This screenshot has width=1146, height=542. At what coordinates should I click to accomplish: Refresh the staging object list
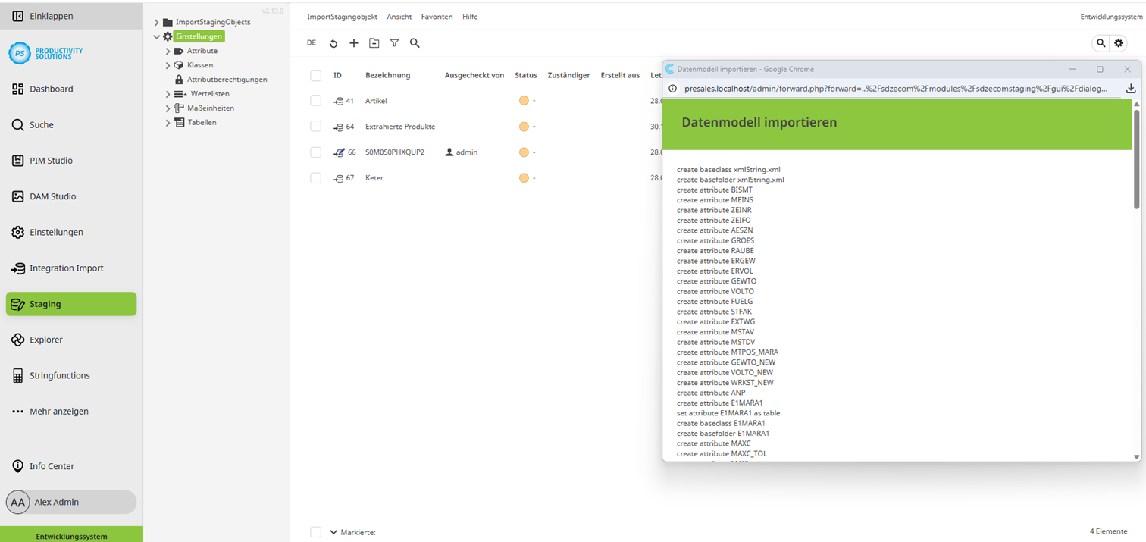click(333, 43)
